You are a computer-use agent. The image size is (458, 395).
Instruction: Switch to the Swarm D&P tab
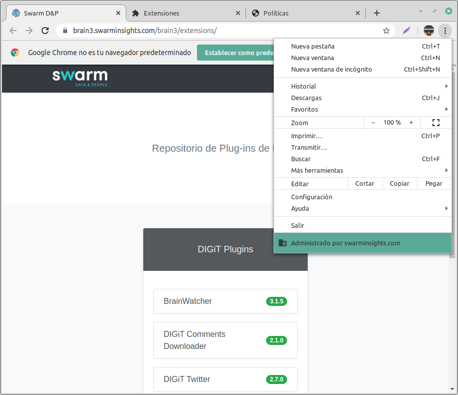66,13
